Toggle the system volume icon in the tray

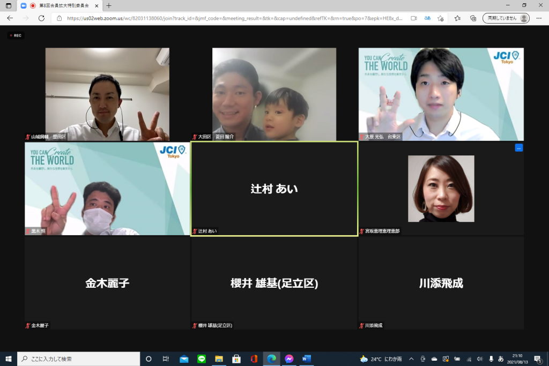point(479,359)
